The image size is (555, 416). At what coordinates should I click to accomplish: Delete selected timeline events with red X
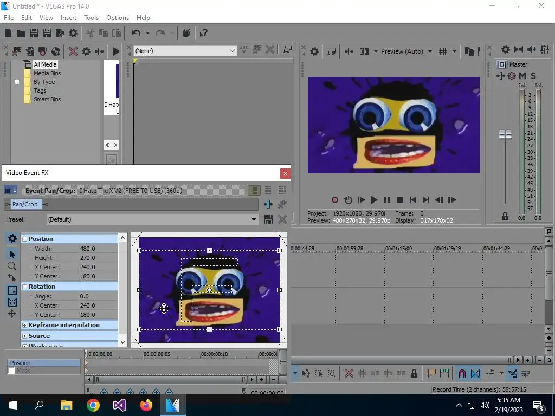(x=349, y=373)
